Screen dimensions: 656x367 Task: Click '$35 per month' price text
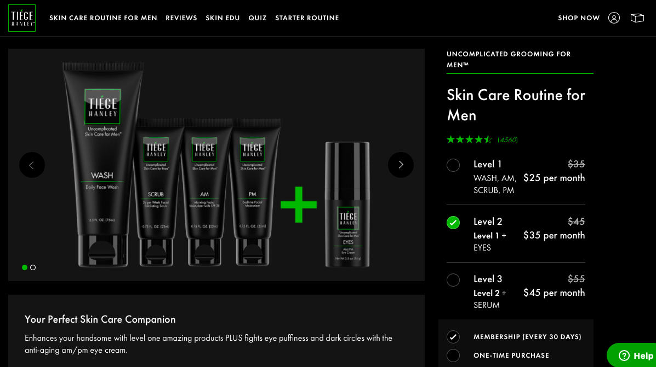[x=554, y=236]
